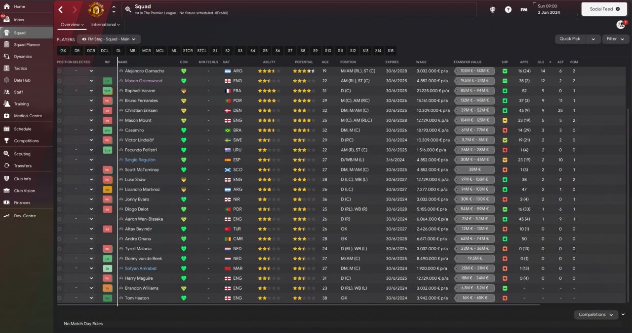
Task: Open position dropdown for Scott McTominay
Action: click(91, 169)
